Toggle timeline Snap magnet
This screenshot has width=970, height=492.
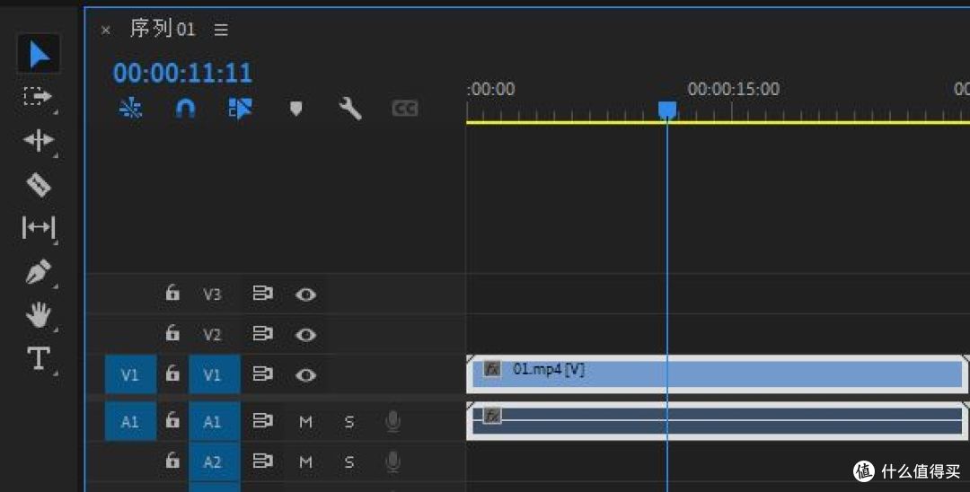186,108
